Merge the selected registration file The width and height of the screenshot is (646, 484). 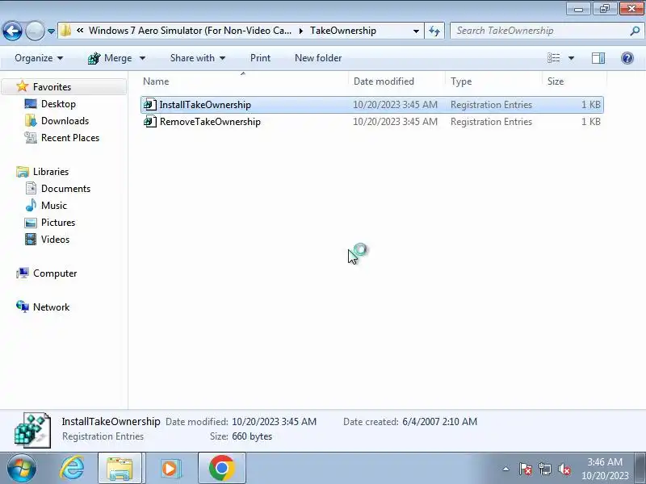coord(110,58)
